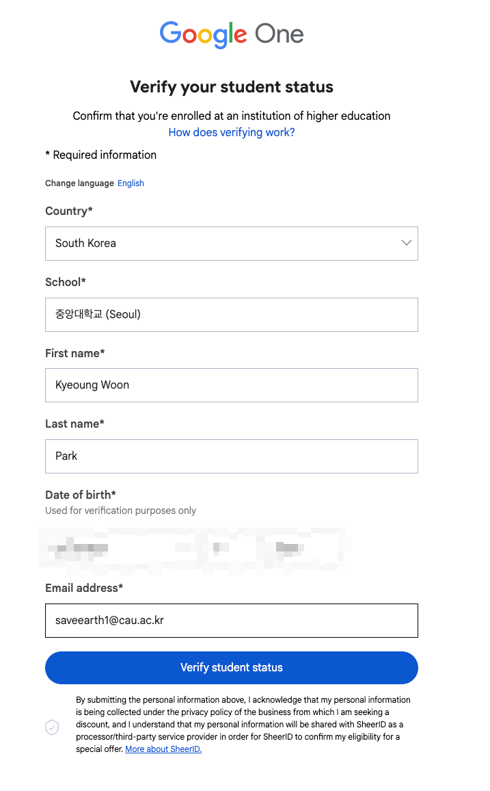This screenshot has height=791, width=490.
Task: Click the Required information note
Action: point(101,155)
